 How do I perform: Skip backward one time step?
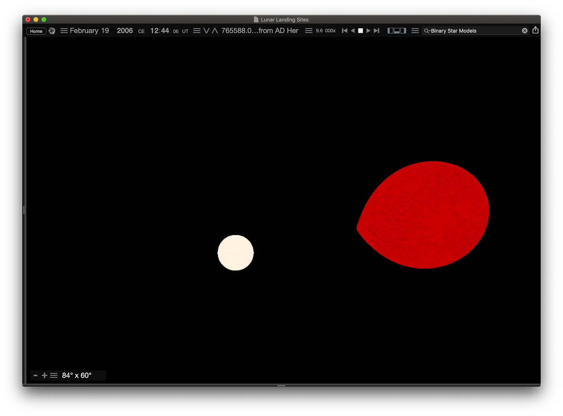click(x=344, y=31)
